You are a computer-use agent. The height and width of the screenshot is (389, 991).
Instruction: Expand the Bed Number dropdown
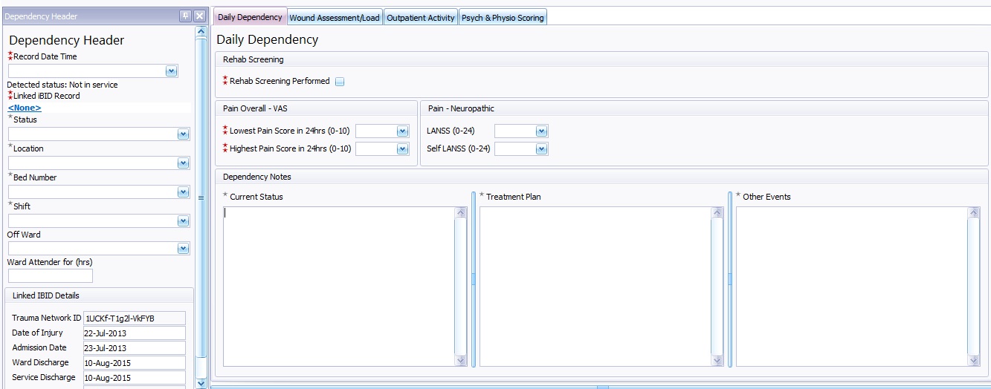183,192
